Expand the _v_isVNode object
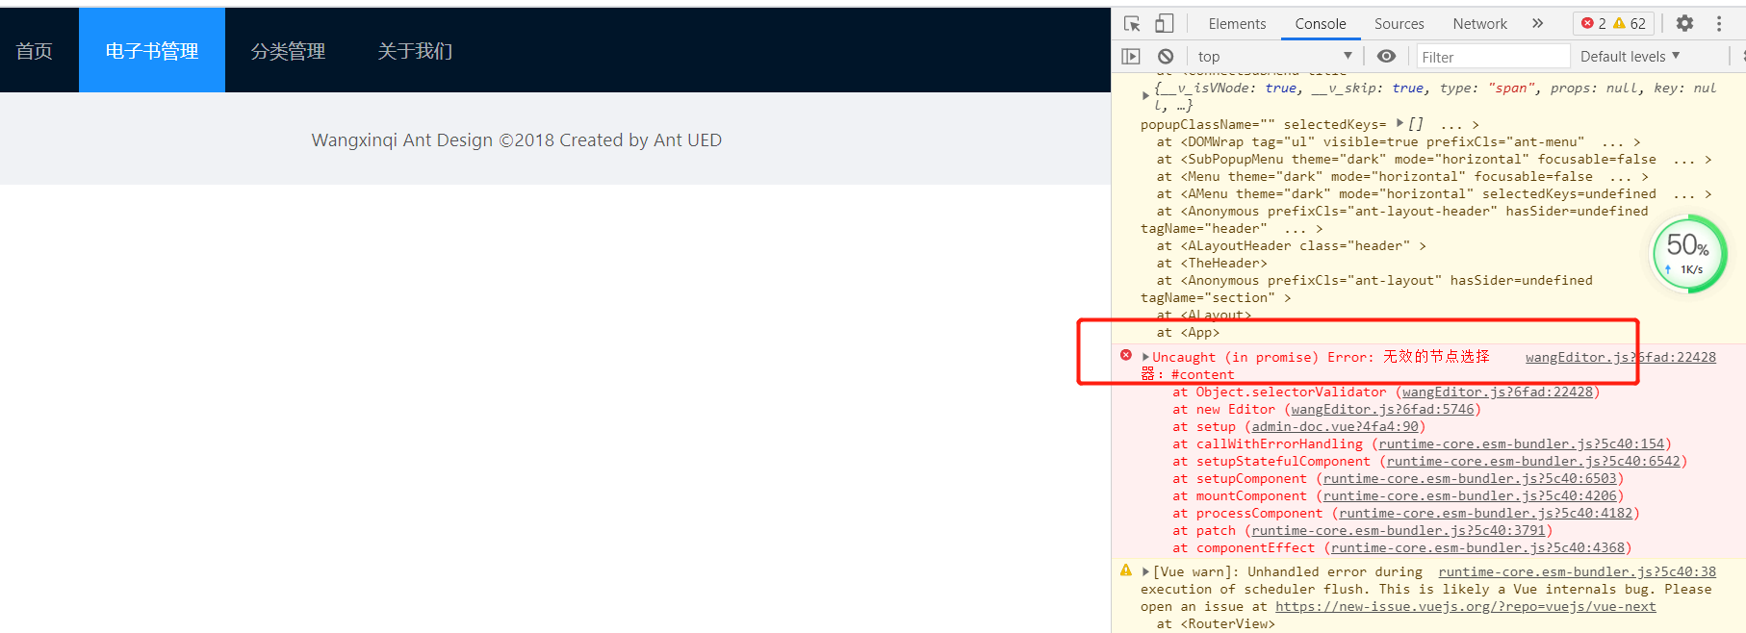 point(1145,95)
